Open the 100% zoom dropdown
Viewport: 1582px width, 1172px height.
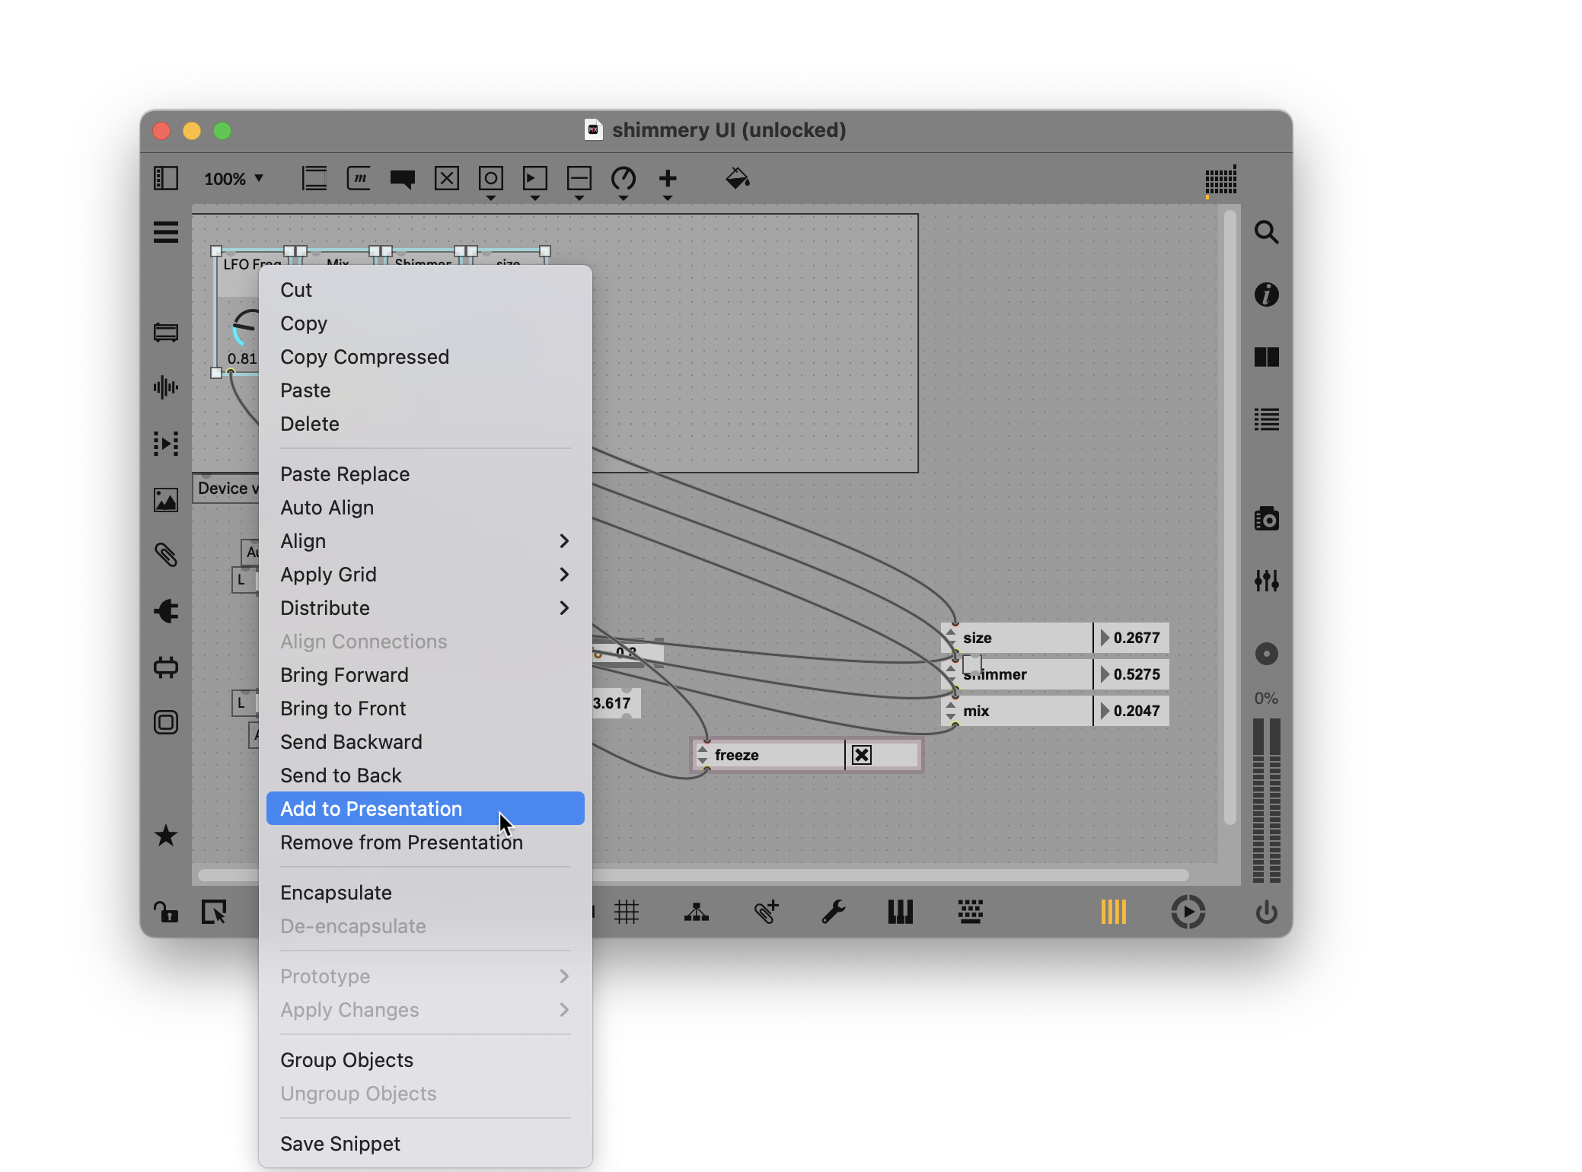(x=233, y=179)
